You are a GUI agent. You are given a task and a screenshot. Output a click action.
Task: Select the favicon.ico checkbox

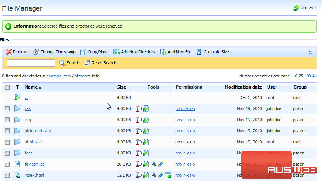7,164
